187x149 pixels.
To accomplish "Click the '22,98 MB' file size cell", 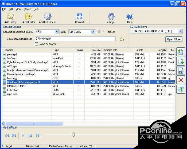I will click(x=95, y=58).
